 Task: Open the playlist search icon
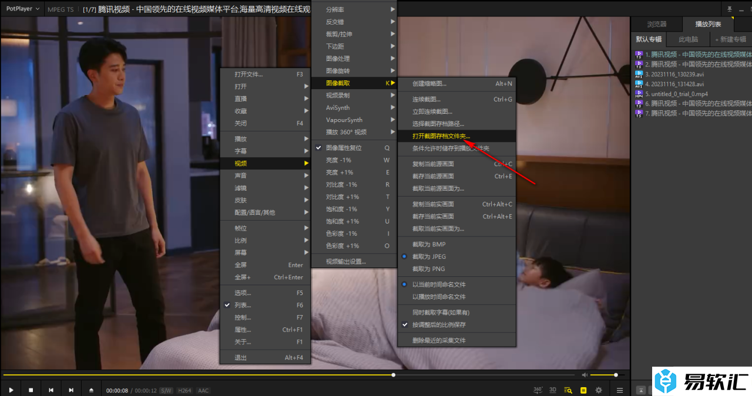pyautogui.click(x=568, y=390)
